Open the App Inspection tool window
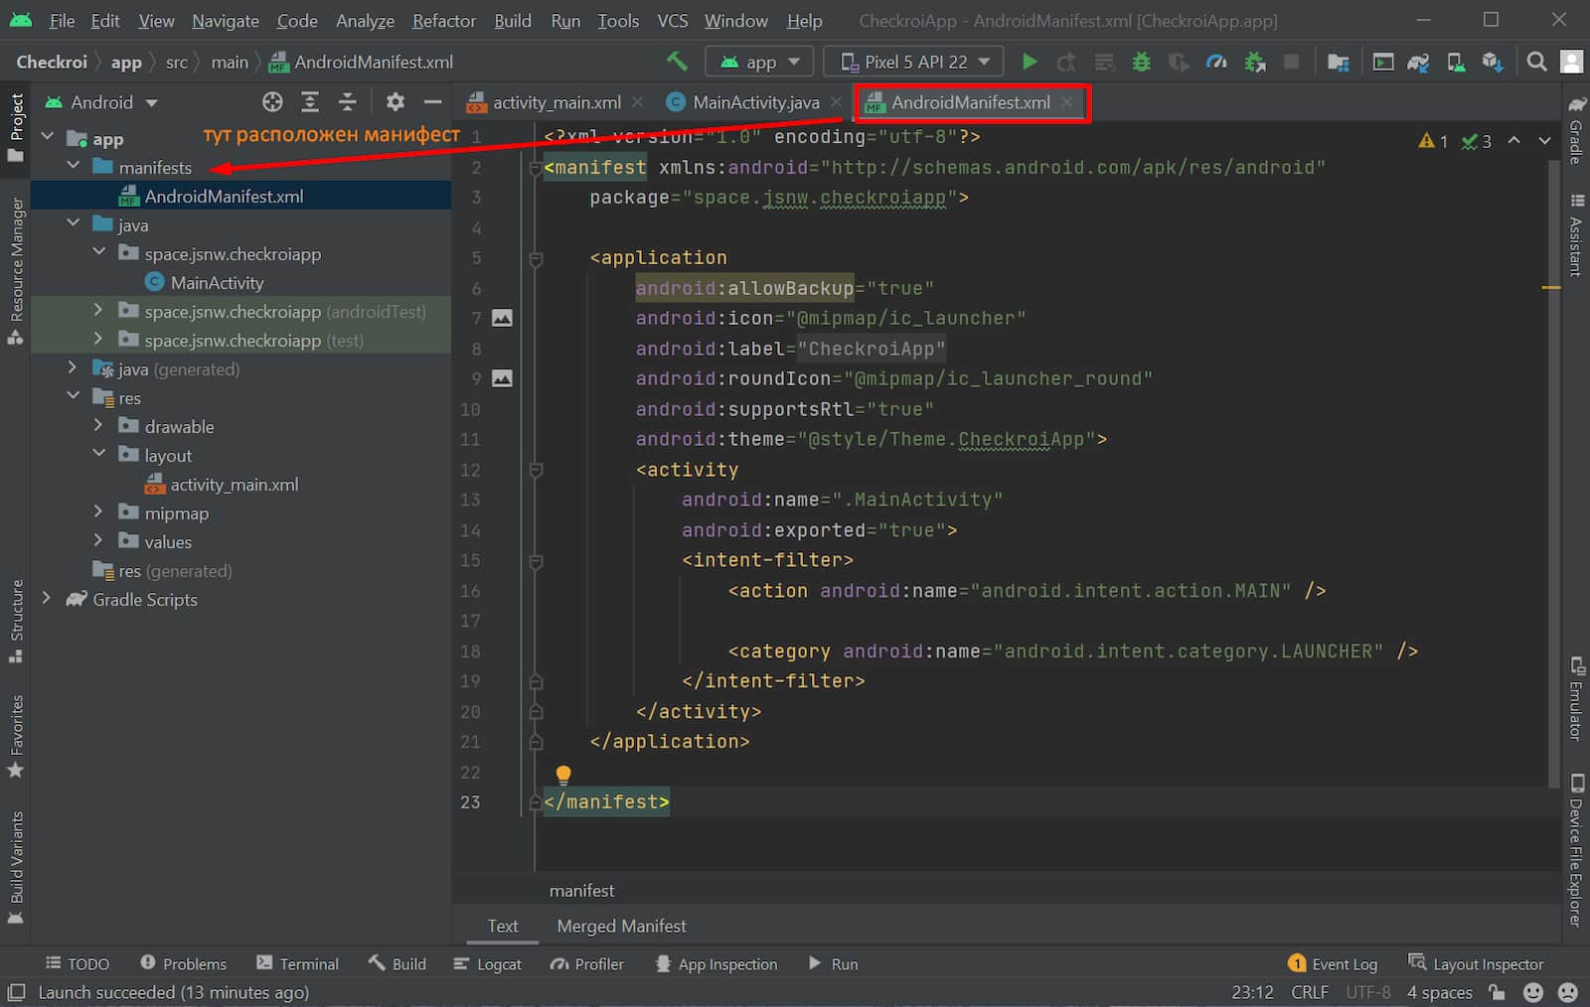Screen dimensions: 1590x1007 [x=716, y=963]
